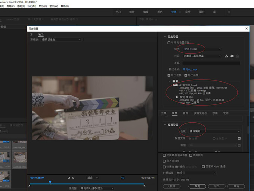Viewport: 254px width, 191px height.
Task: Select 主要 profile radio button
Action: click(190, 139)
